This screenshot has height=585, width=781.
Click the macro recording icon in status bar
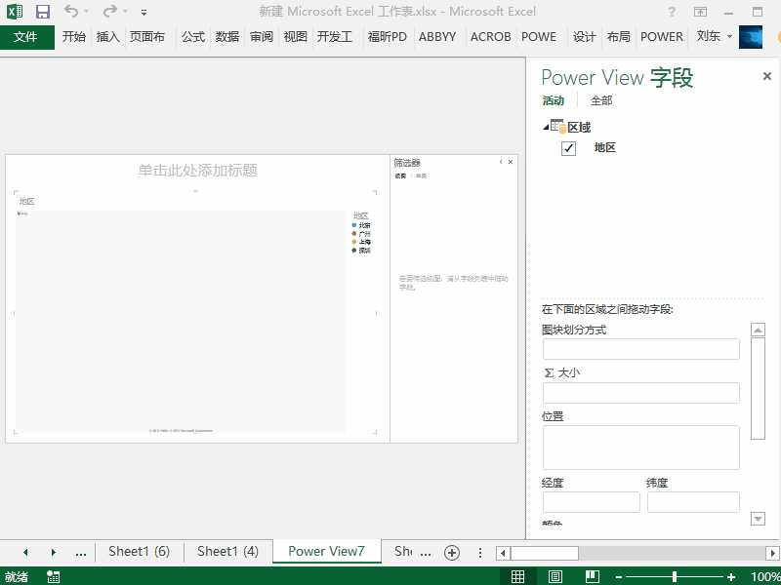tap(53, 576)
